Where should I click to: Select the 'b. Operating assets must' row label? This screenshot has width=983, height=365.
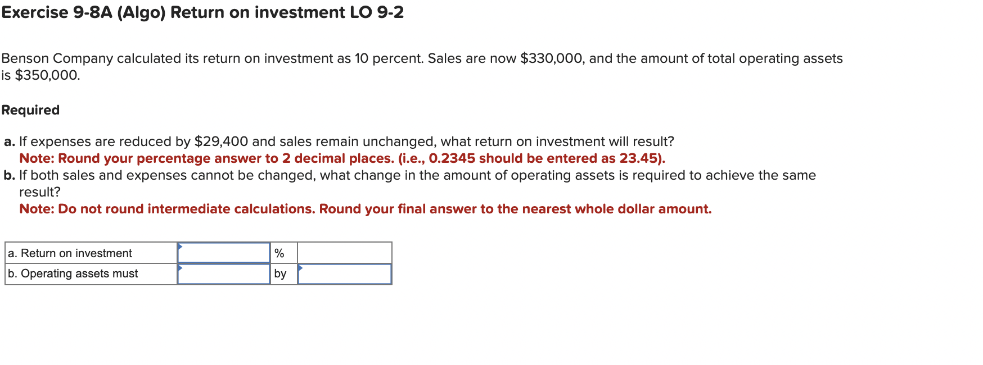73,274
